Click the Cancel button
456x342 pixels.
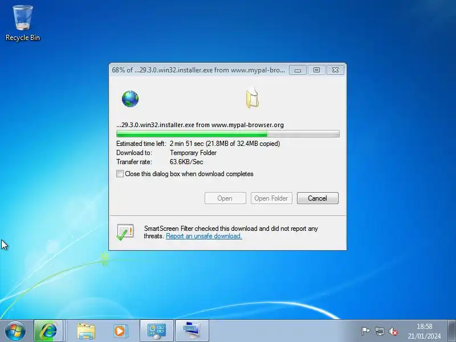click(317, 198)
